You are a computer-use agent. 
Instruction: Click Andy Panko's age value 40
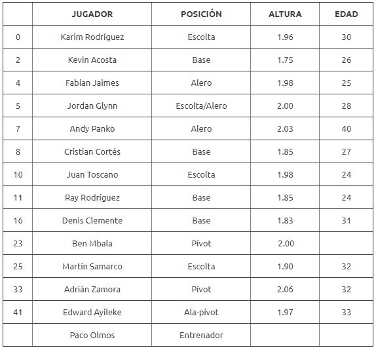coord(346,129)
